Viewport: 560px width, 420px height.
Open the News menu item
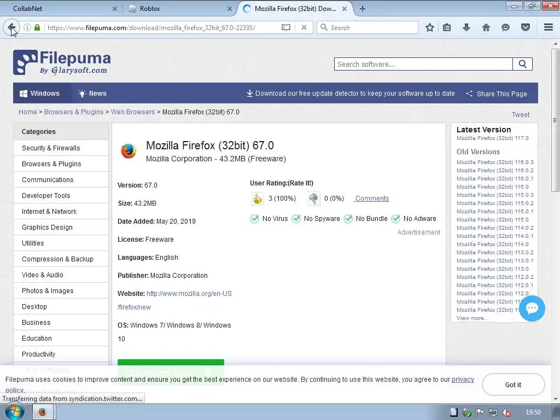pos(92,93)
